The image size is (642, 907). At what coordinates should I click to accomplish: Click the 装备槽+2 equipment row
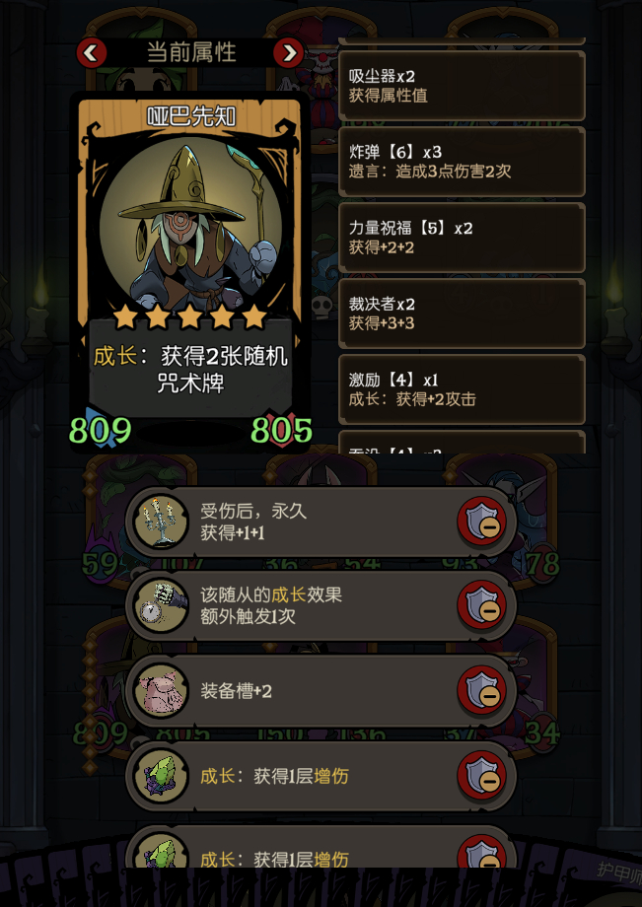[321, 691]
